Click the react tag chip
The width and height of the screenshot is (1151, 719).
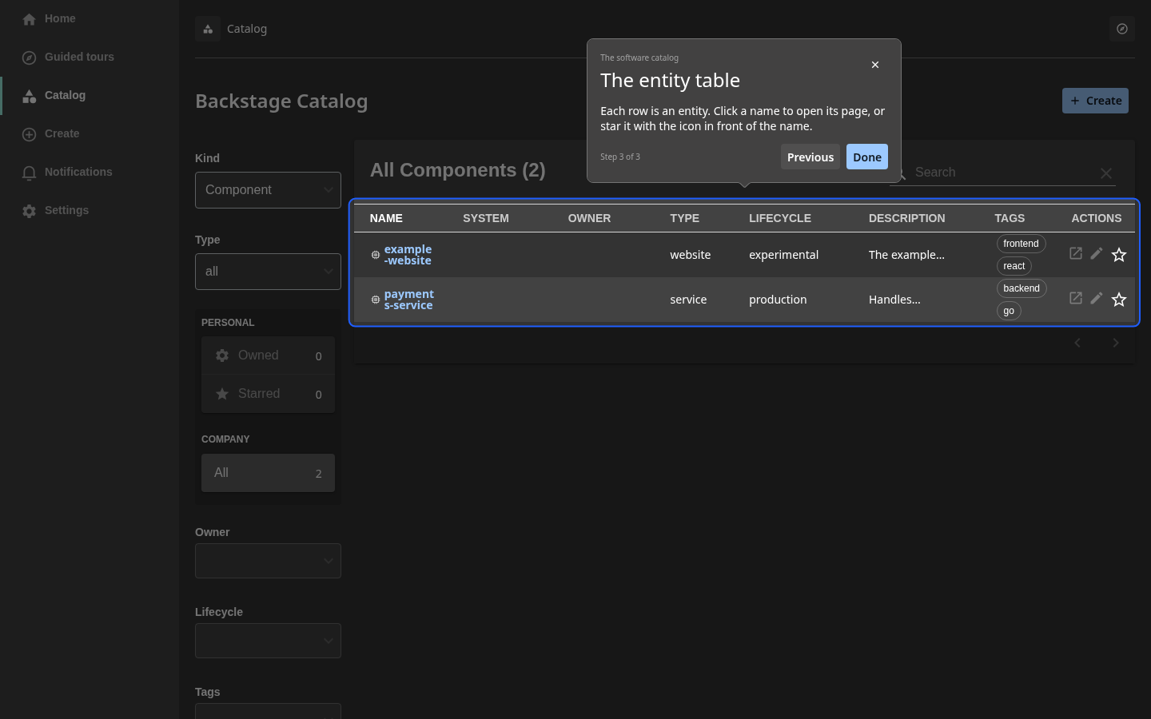(1014, 266)
